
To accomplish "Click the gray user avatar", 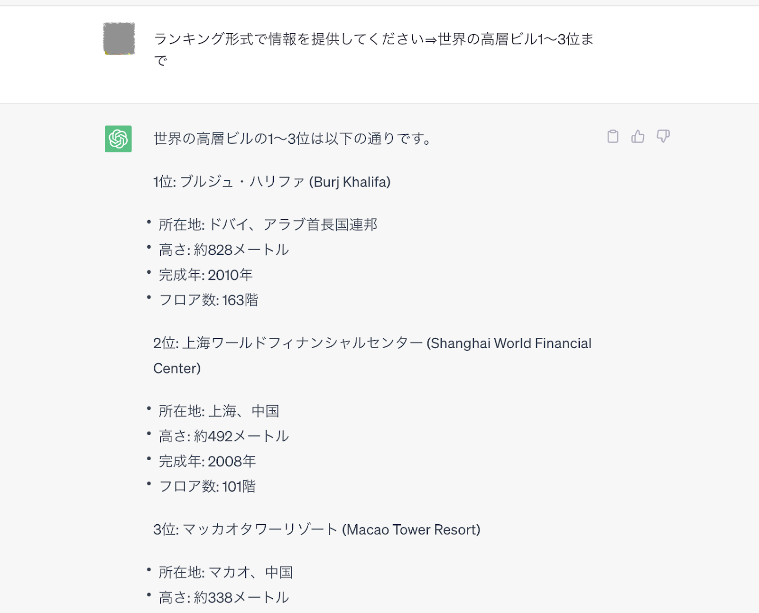I will [119, 38].
